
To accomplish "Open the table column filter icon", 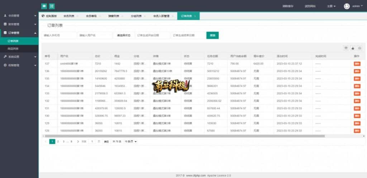I will 346,48.
